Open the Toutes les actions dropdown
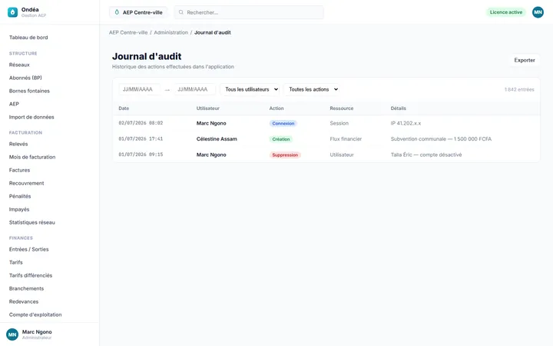 coord(312,89)
